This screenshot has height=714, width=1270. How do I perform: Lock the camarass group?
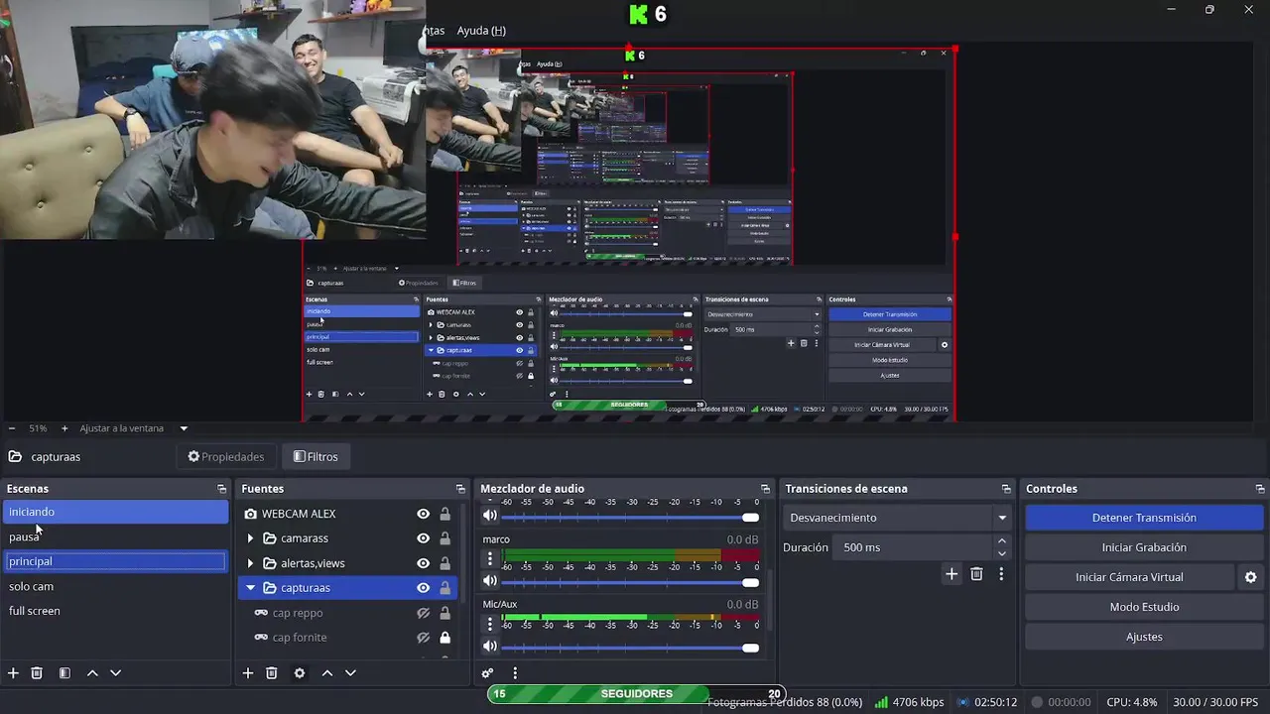[x=444, y=538]
